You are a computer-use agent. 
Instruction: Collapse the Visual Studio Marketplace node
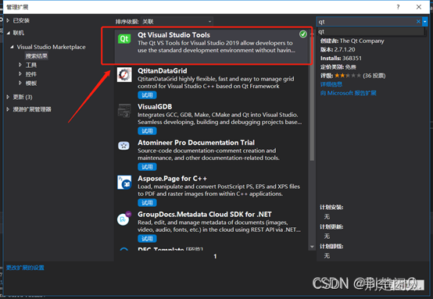tap(12, 47)
